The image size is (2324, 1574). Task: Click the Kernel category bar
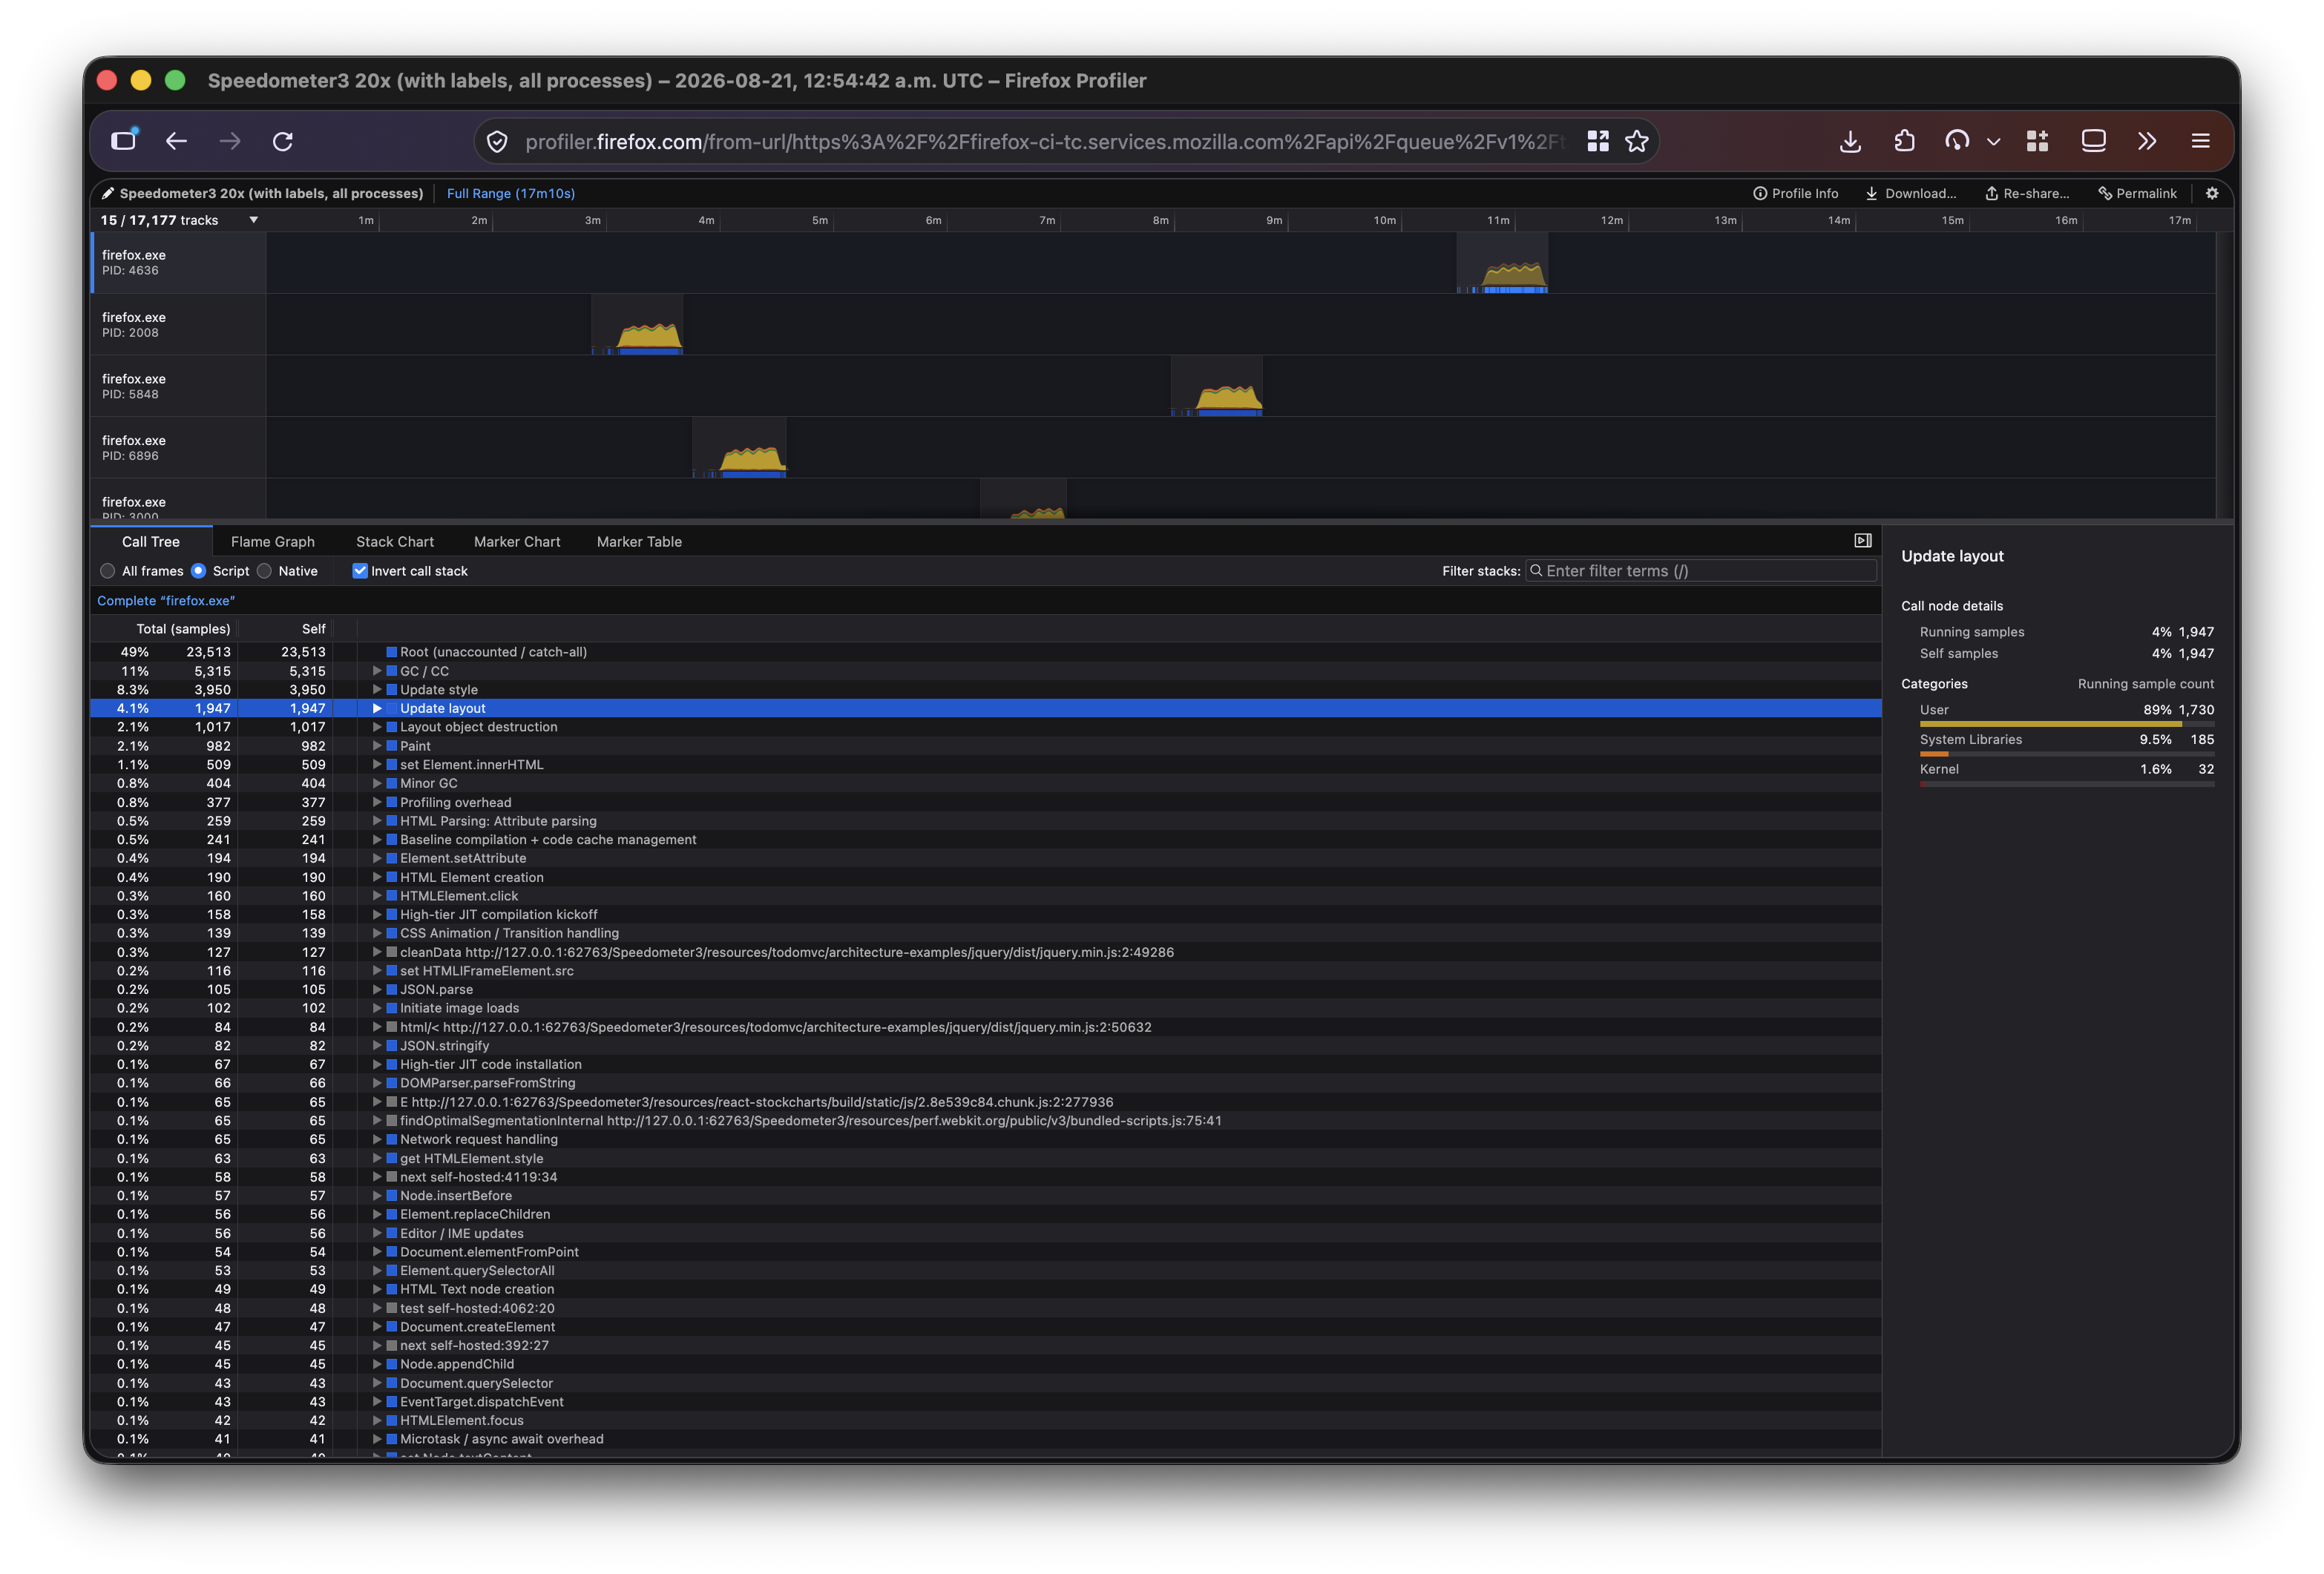[2066, 783]
